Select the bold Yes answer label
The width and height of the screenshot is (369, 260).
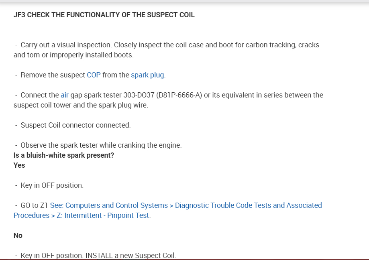19,165
